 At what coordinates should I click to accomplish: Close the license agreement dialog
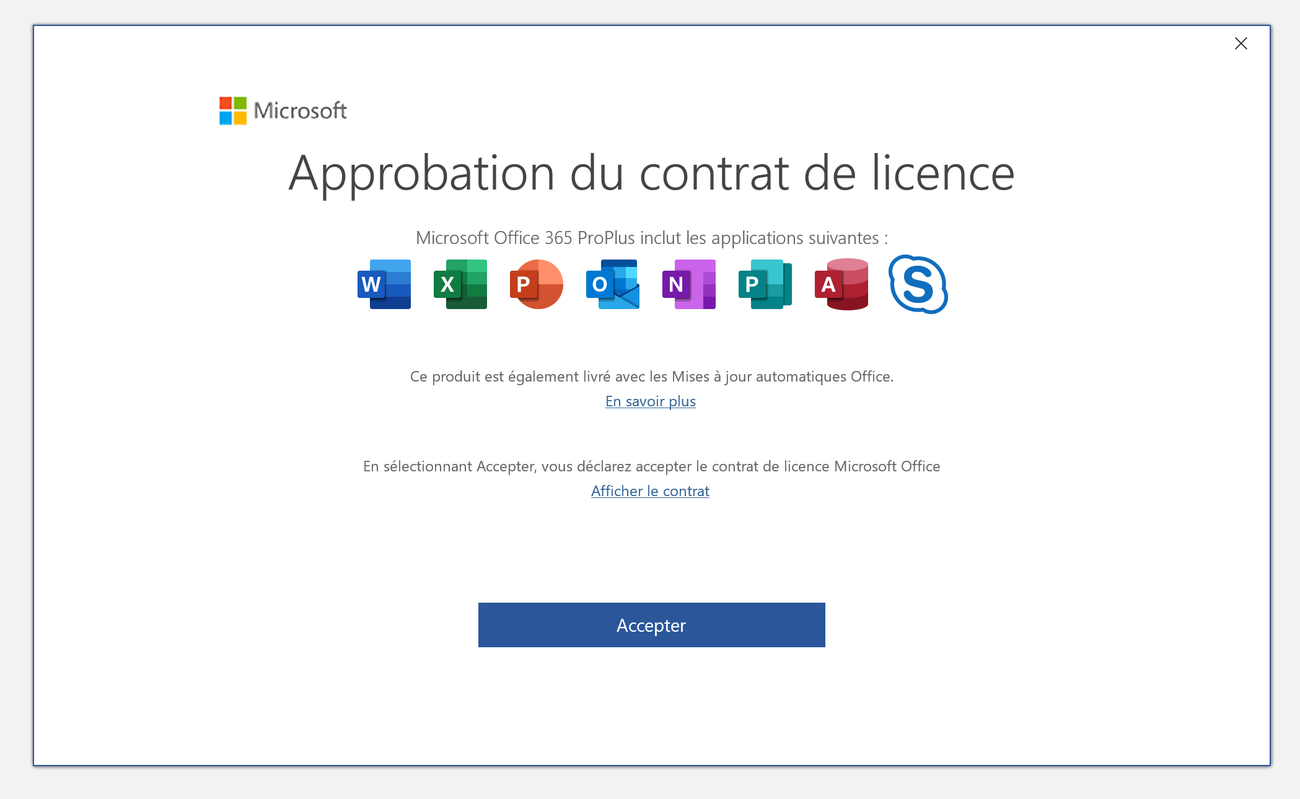pos(1241,43)
